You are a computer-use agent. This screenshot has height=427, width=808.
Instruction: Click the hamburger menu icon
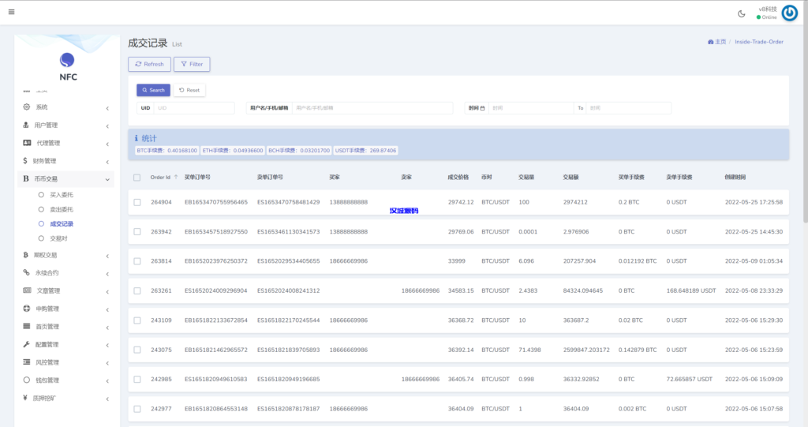click(x=11, y=12)
